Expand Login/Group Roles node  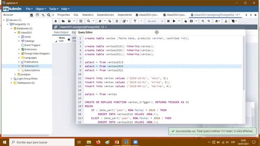coord(11,79)
